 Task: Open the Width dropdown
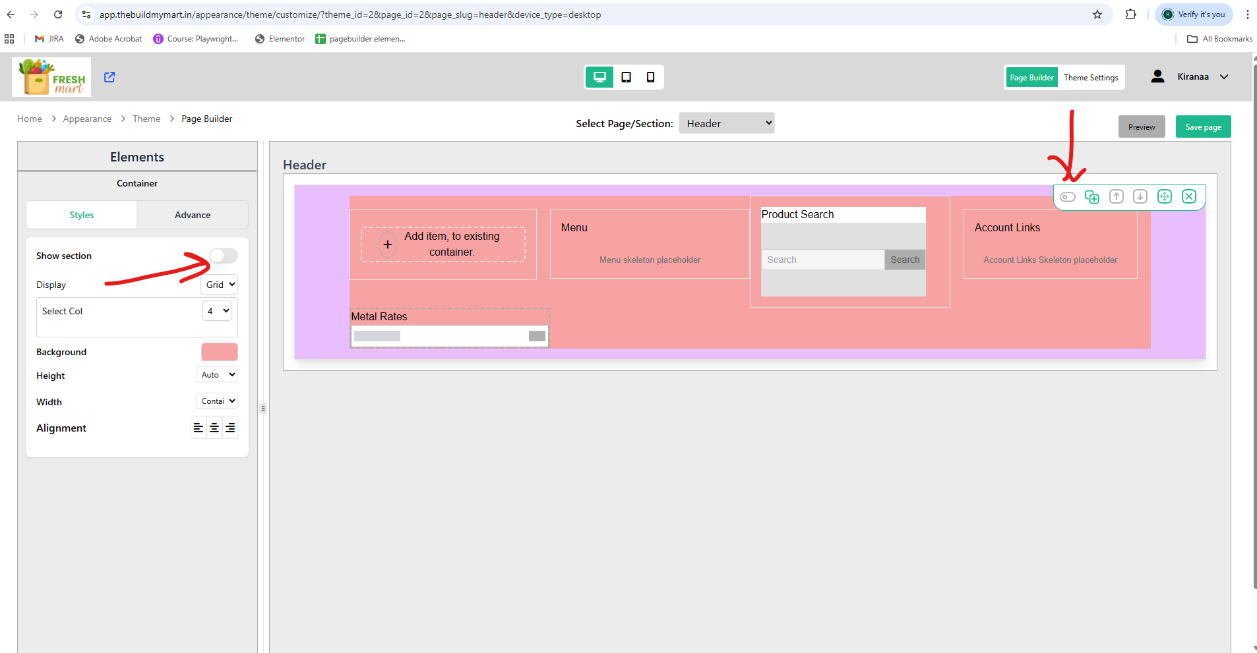217,401
